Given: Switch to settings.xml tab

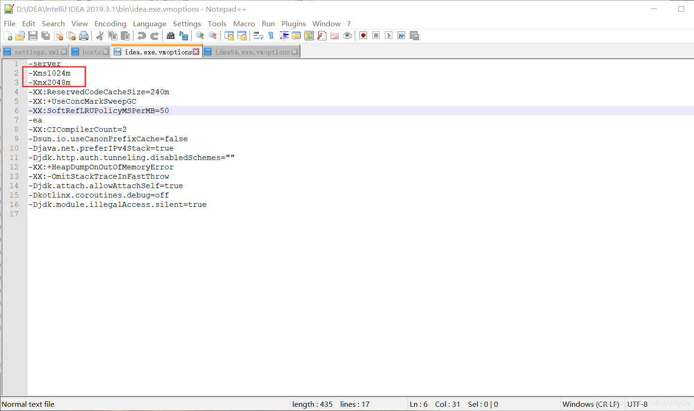Looking at the screenshot, I should click(x=36, y=52).
